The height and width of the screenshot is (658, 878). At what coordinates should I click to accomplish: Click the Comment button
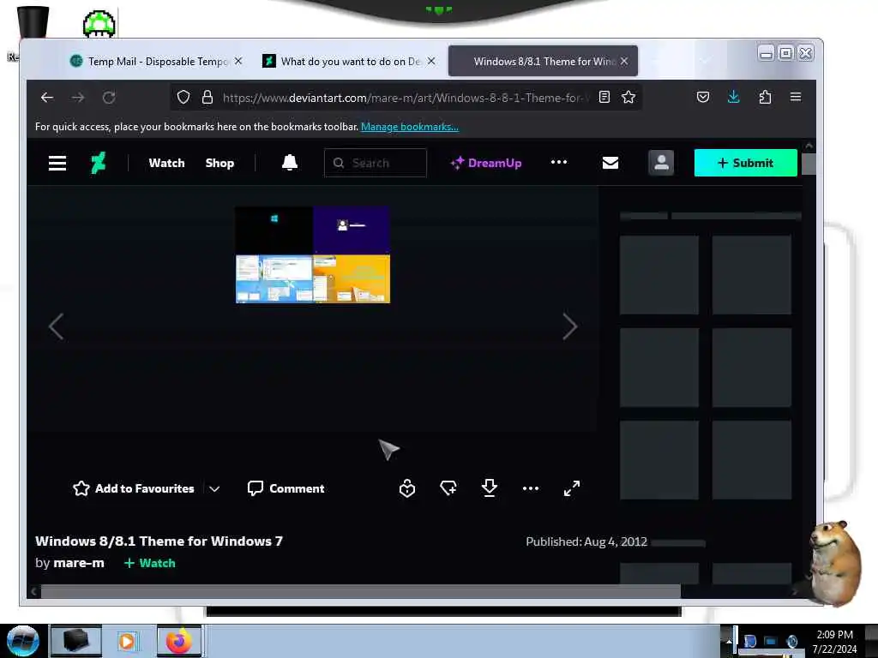point(286,488)
